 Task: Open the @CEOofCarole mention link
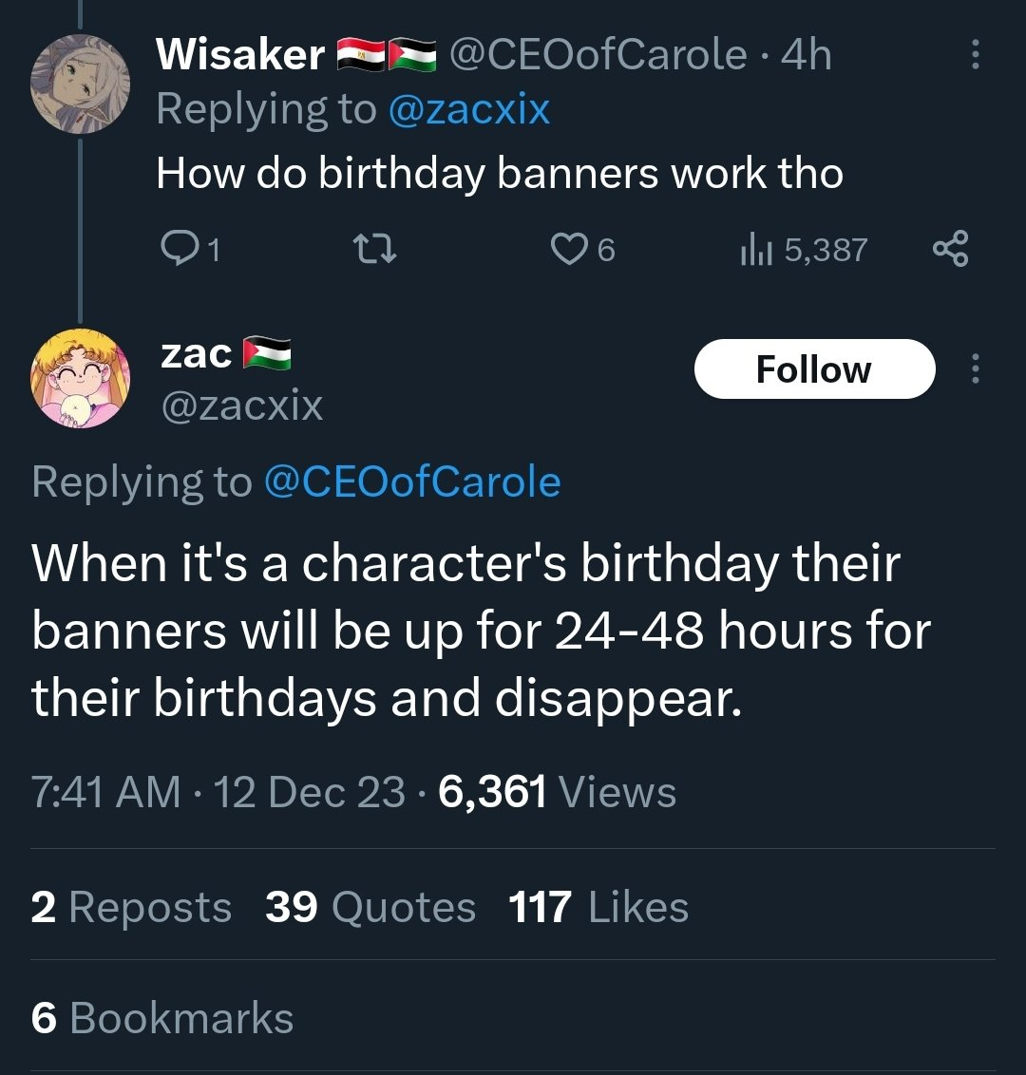pyautogui.click(x=411, y=481)
